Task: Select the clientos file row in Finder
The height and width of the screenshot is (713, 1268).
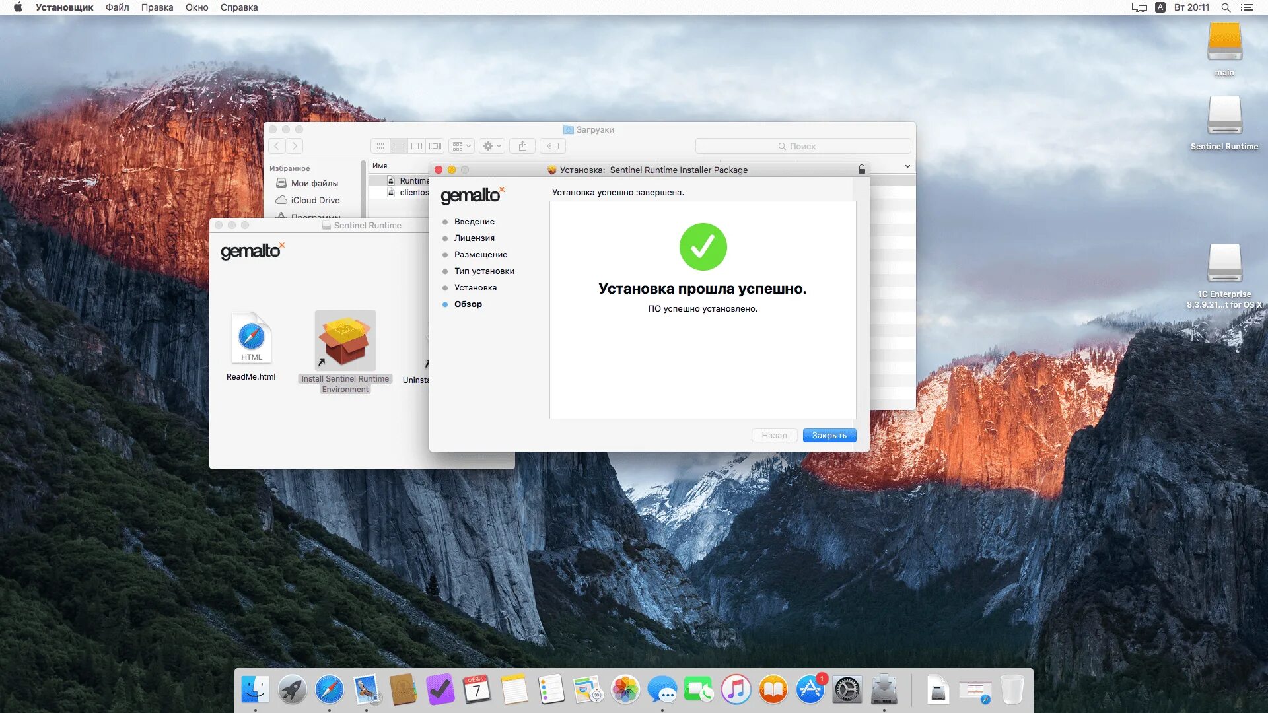Action: (400, 192)
